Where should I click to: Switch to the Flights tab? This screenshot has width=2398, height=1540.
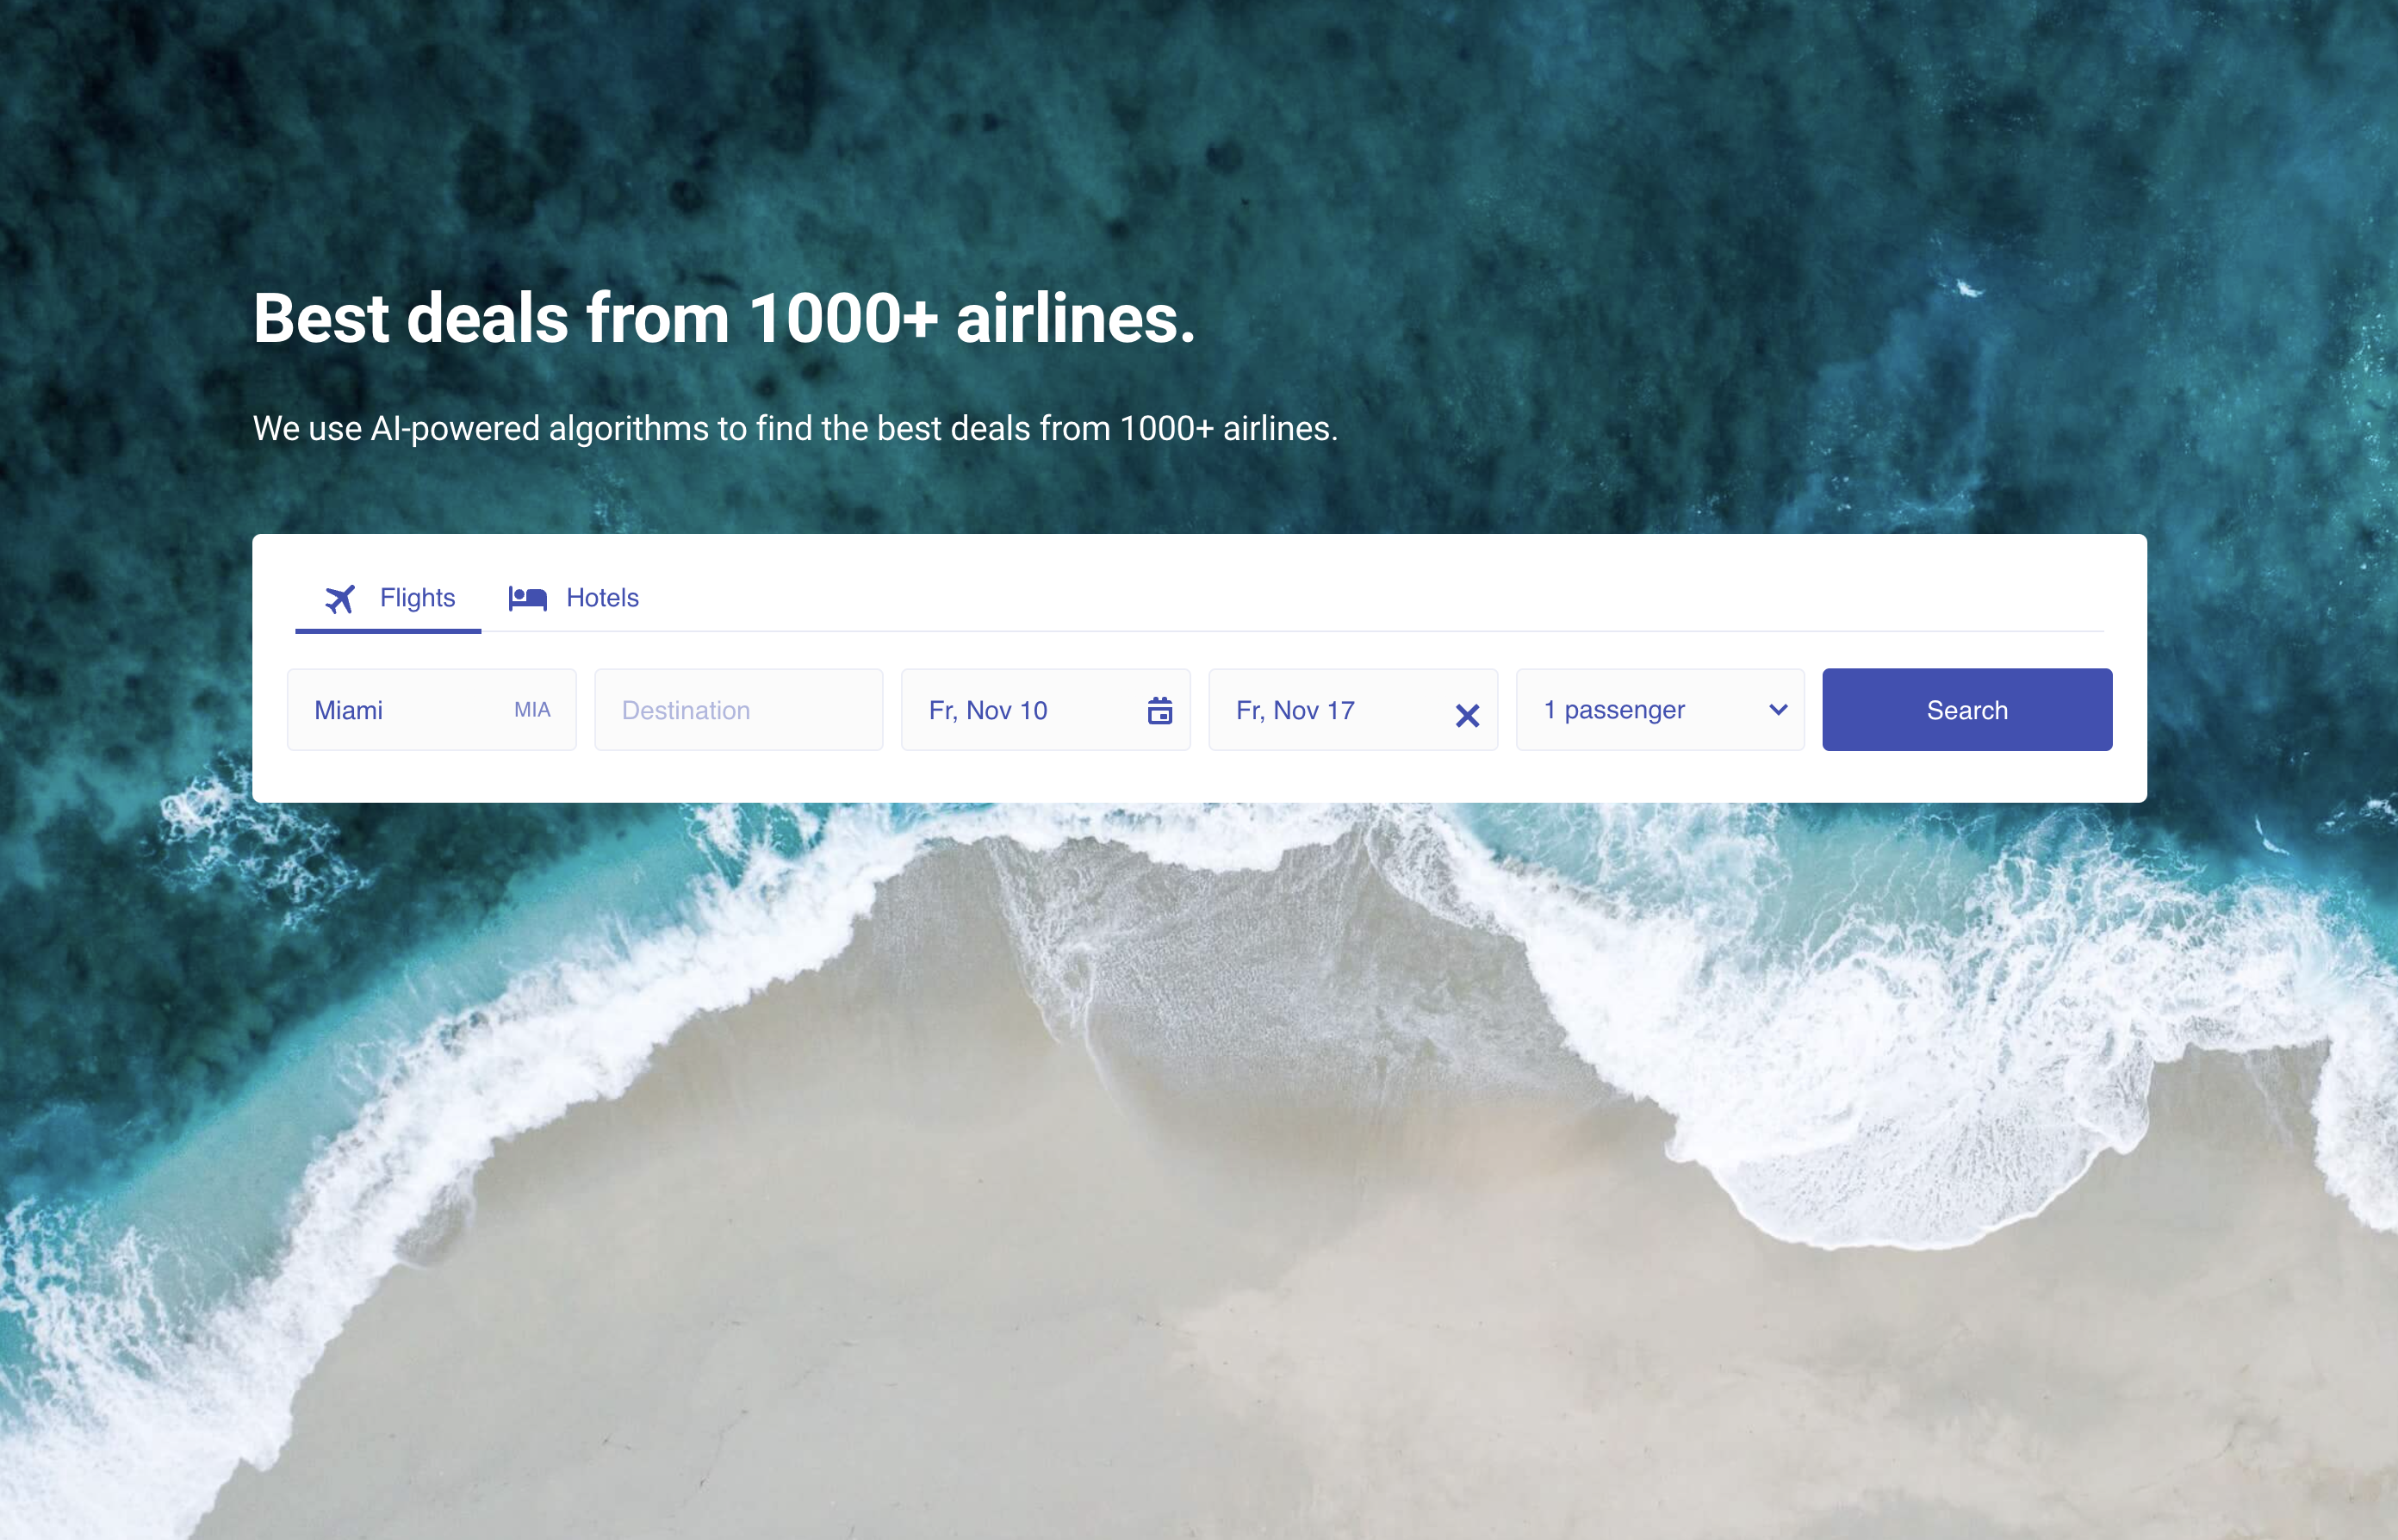point(388,598)
